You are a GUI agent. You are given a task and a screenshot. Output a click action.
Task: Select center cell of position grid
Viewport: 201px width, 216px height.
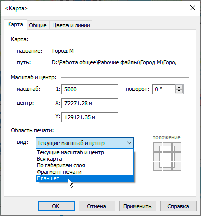point(167,157)
